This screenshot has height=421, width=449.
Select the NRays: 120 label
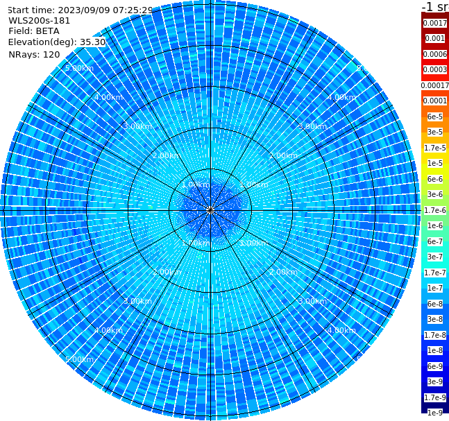point(34,54)
